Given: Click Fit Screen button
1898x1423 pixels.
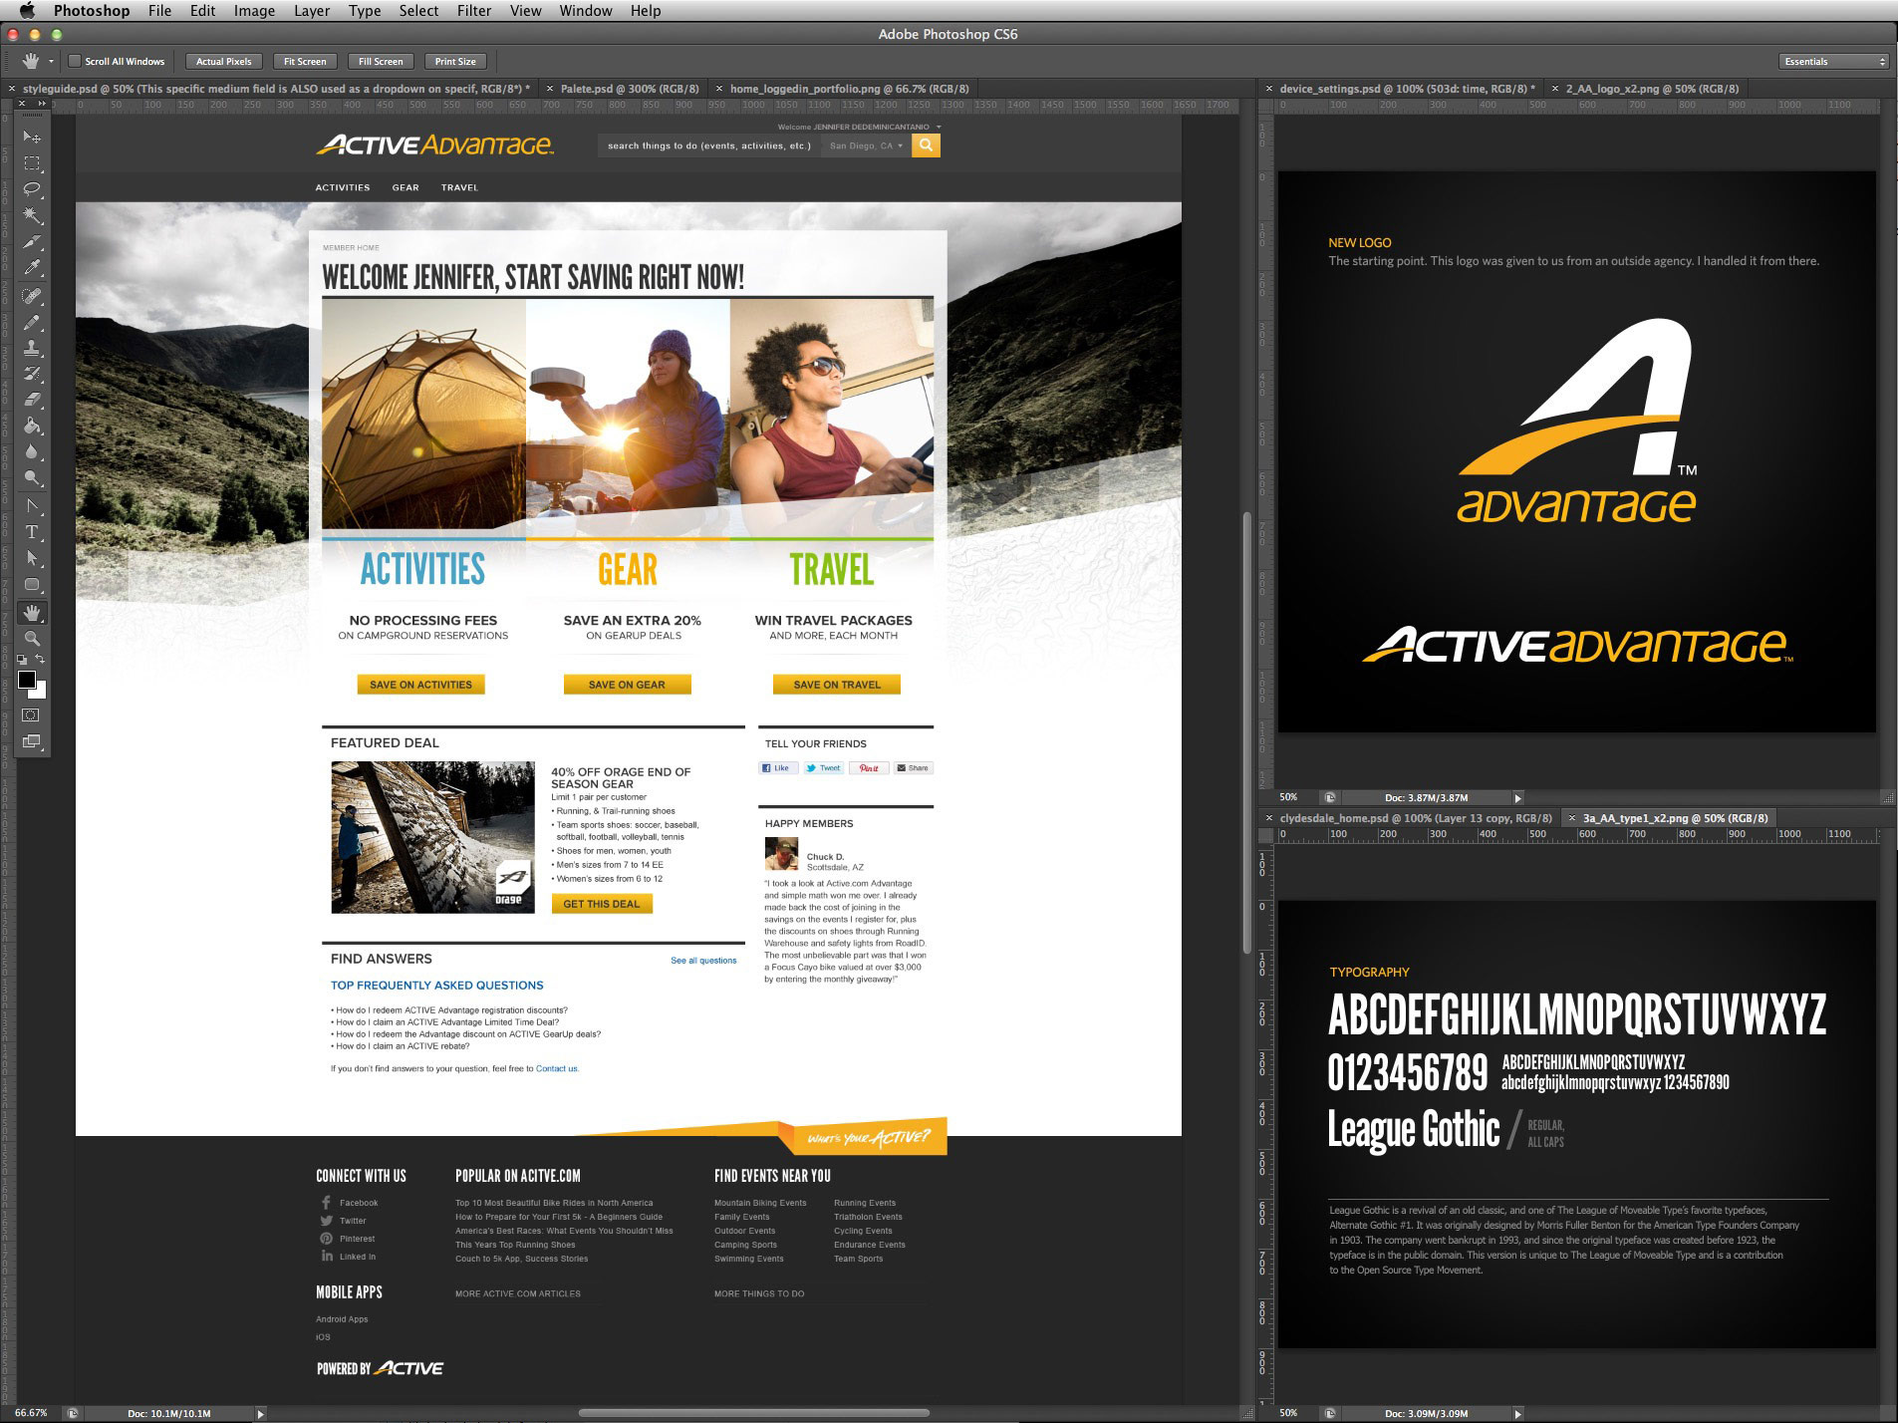Looking at the screenshot, I should 305,62.
